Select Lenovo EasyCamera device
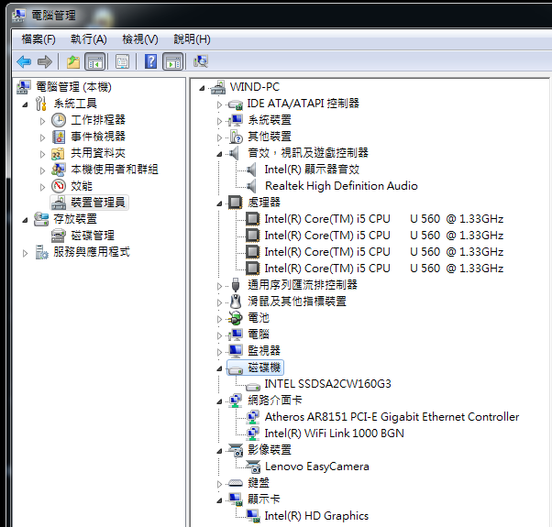552x527 pixels. (x=317, y=467)
